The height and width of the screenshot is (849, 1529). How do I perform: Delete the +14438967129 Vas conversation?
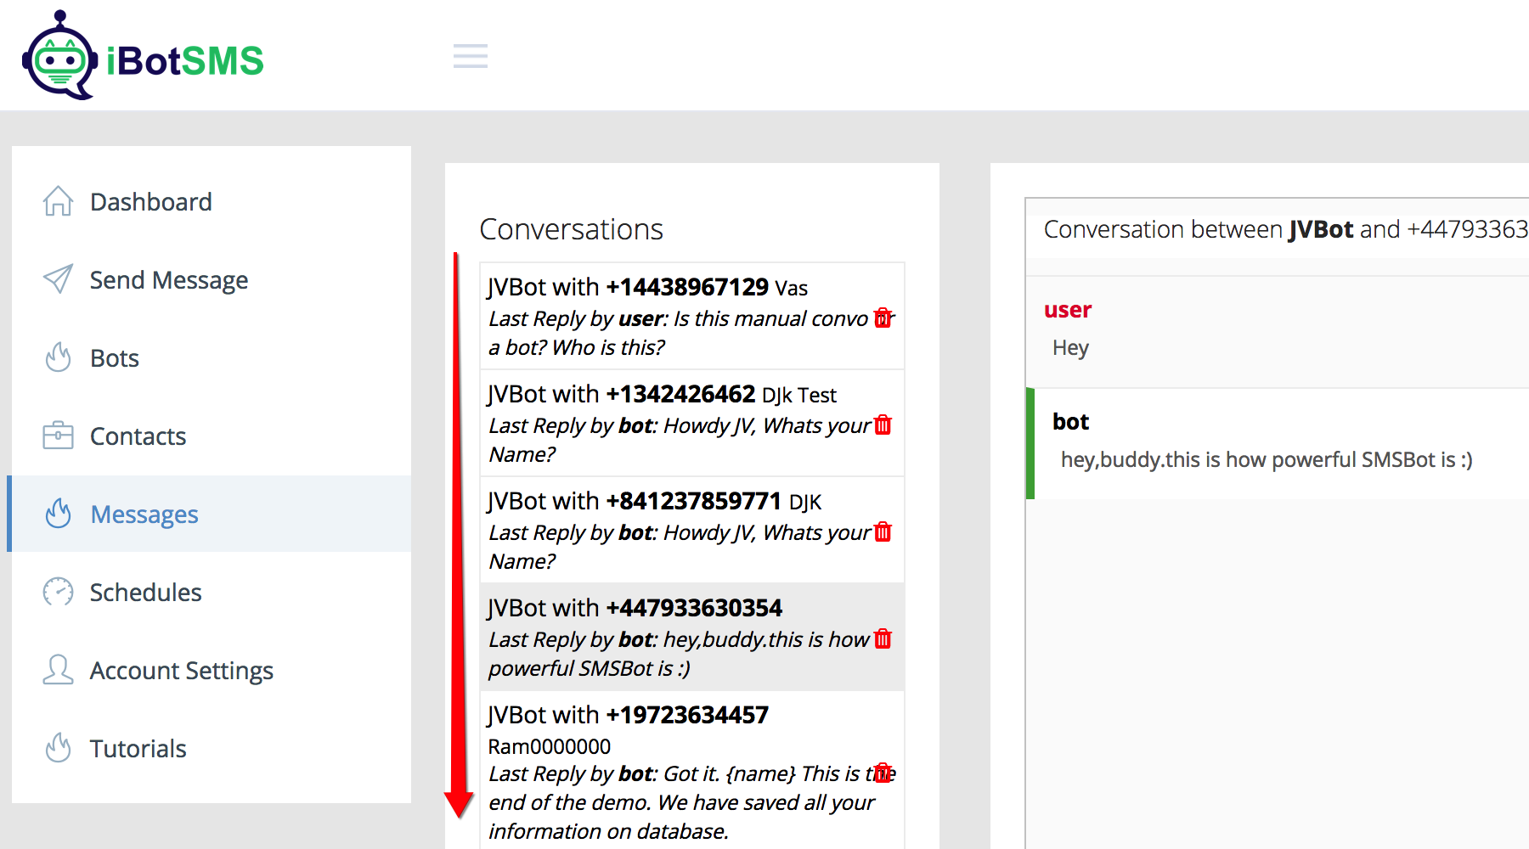(x=883, y=318)
